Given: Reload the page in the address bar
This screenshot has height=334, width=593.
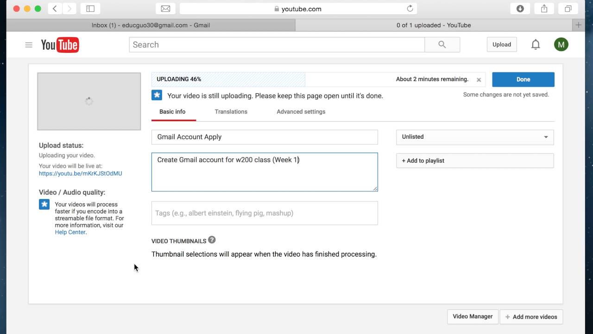Looking at the screenshot, I should (x=410, y=9).
